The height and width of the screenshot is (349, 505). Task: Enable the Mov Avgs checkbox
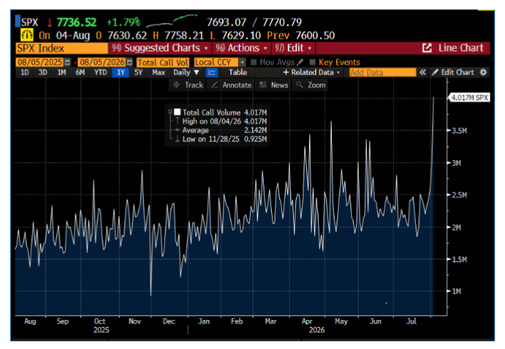pos(253,62)
